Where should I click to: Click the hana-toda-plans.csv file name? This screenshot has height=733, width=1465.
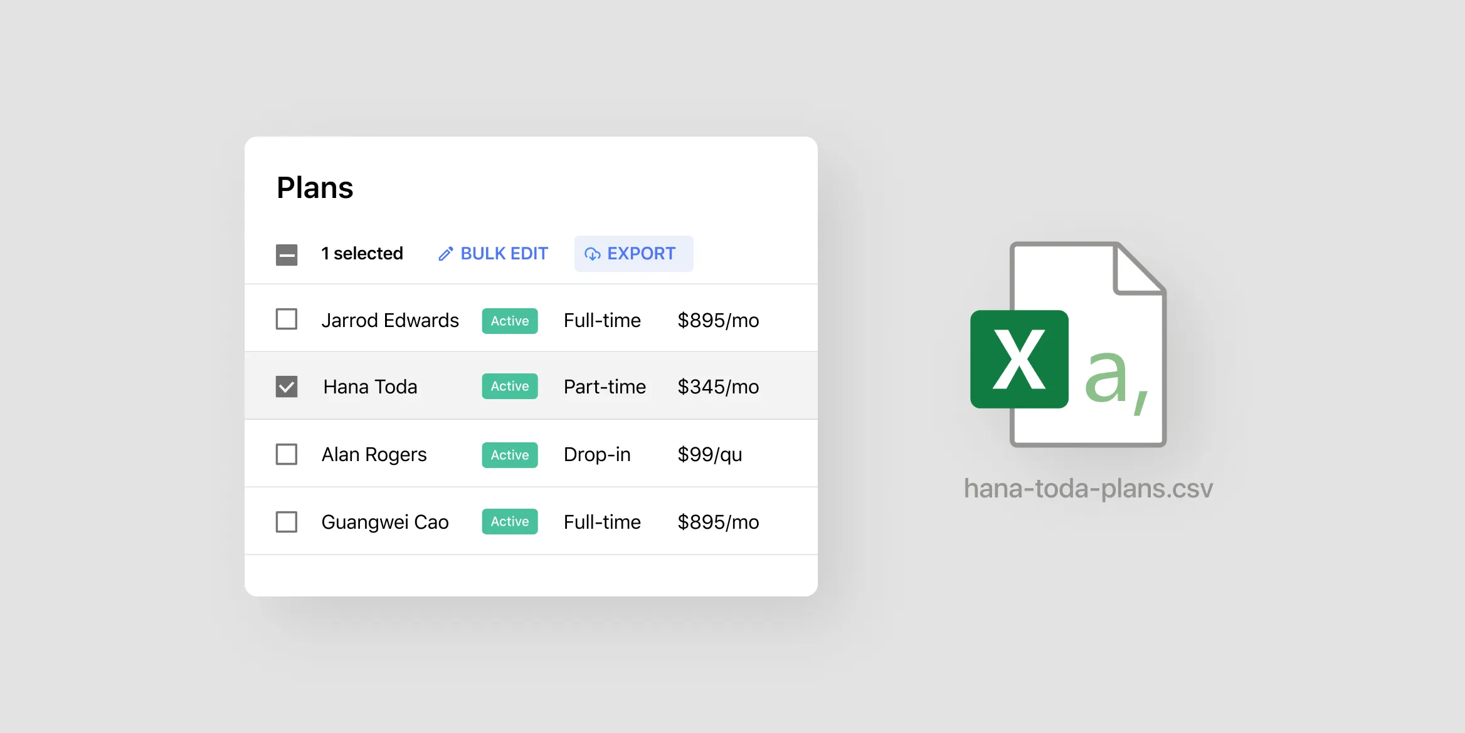click(1088, 488)
